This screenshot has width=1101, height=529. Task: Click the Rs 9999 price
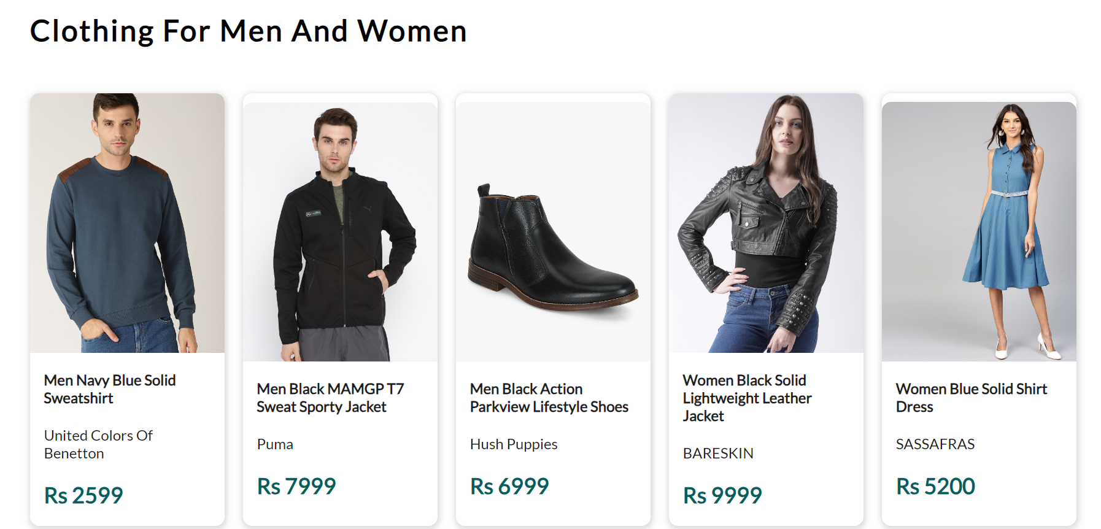(722, 495)
